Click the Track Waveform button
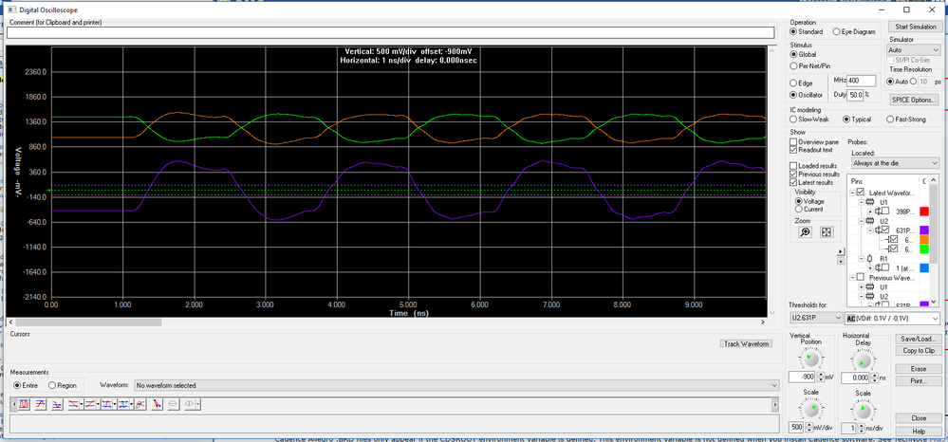948x442 pixels. [745, 343]
